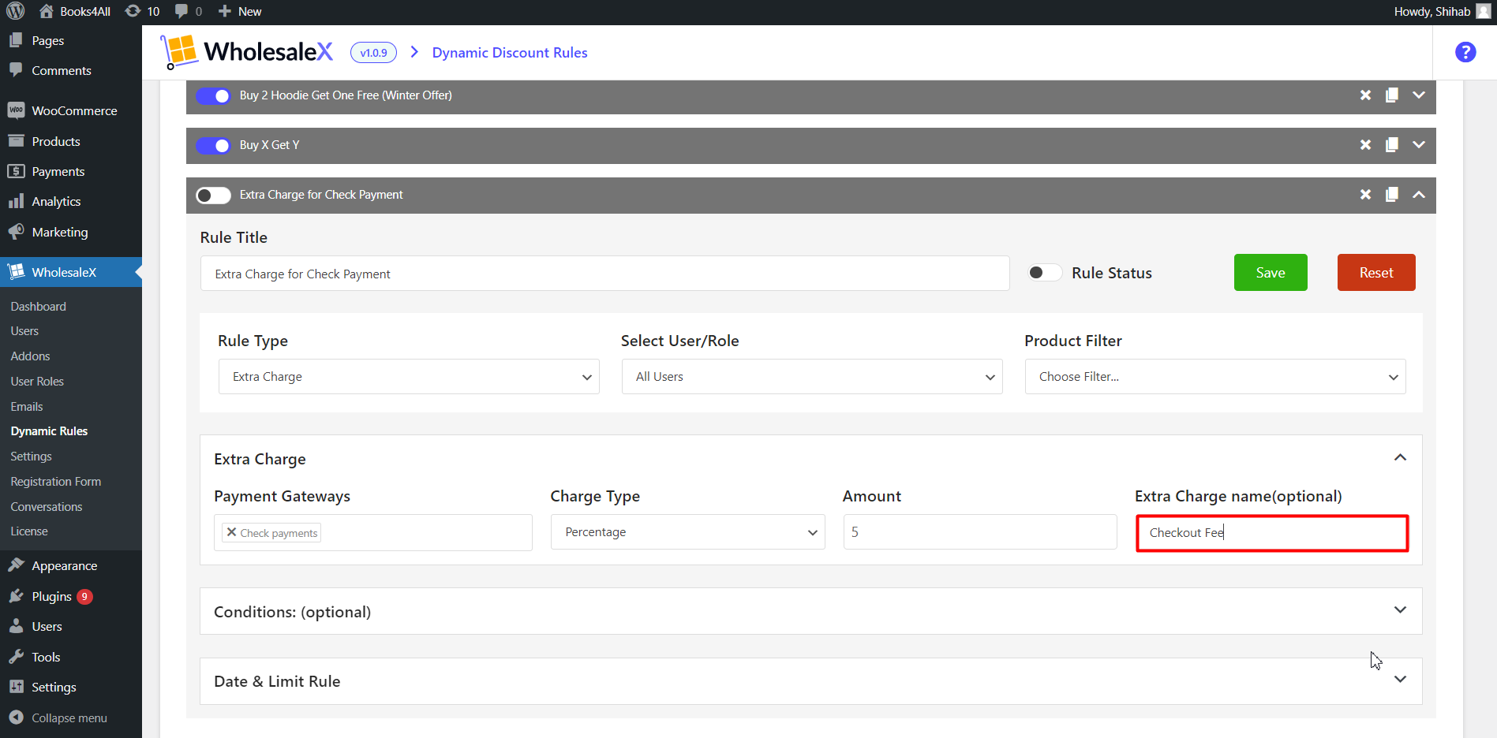Open Comments in the sidebar
The height and width of the screenshot is (738, 1497).
(62, 71)
